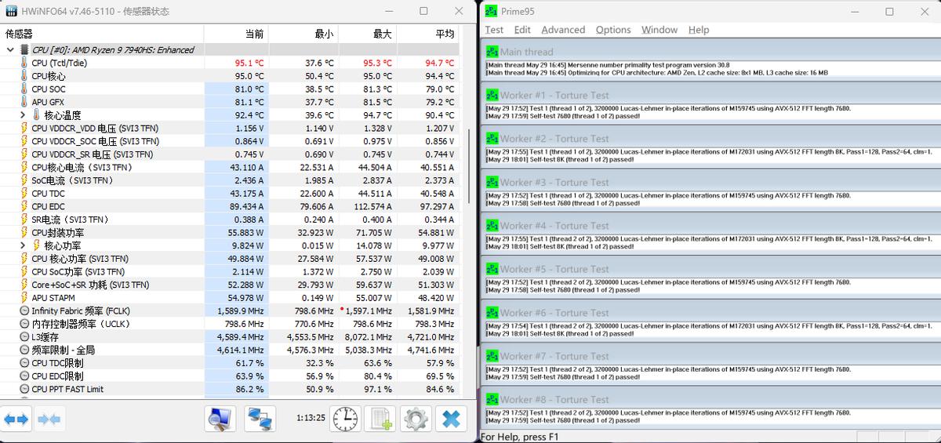Click the 频率限制 - 全局 row label

pyautogui.click(x=63, y=350)
